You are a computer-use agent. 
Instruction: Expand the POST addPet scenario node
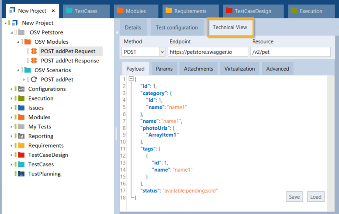24,79
